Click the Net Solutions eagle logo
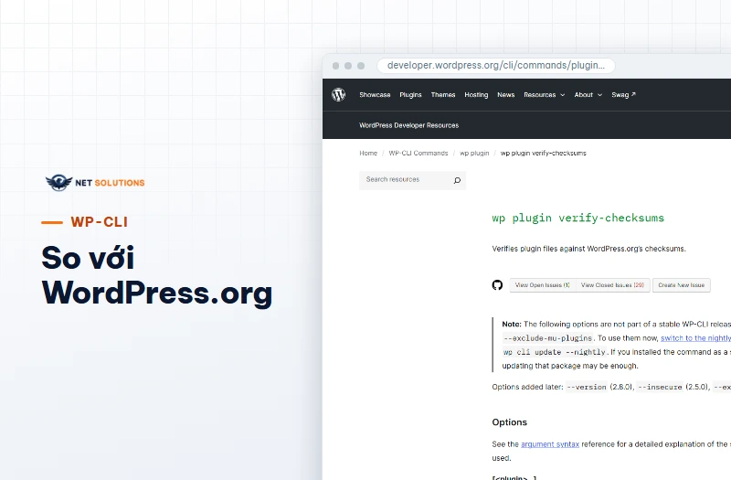The height and width of the screenshot is (480, 731). [58, 182]
